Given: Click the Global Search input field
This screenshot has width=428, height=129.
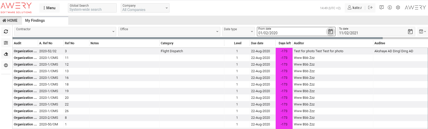Looking at the screenshot, I should click(x=92, y=9).
